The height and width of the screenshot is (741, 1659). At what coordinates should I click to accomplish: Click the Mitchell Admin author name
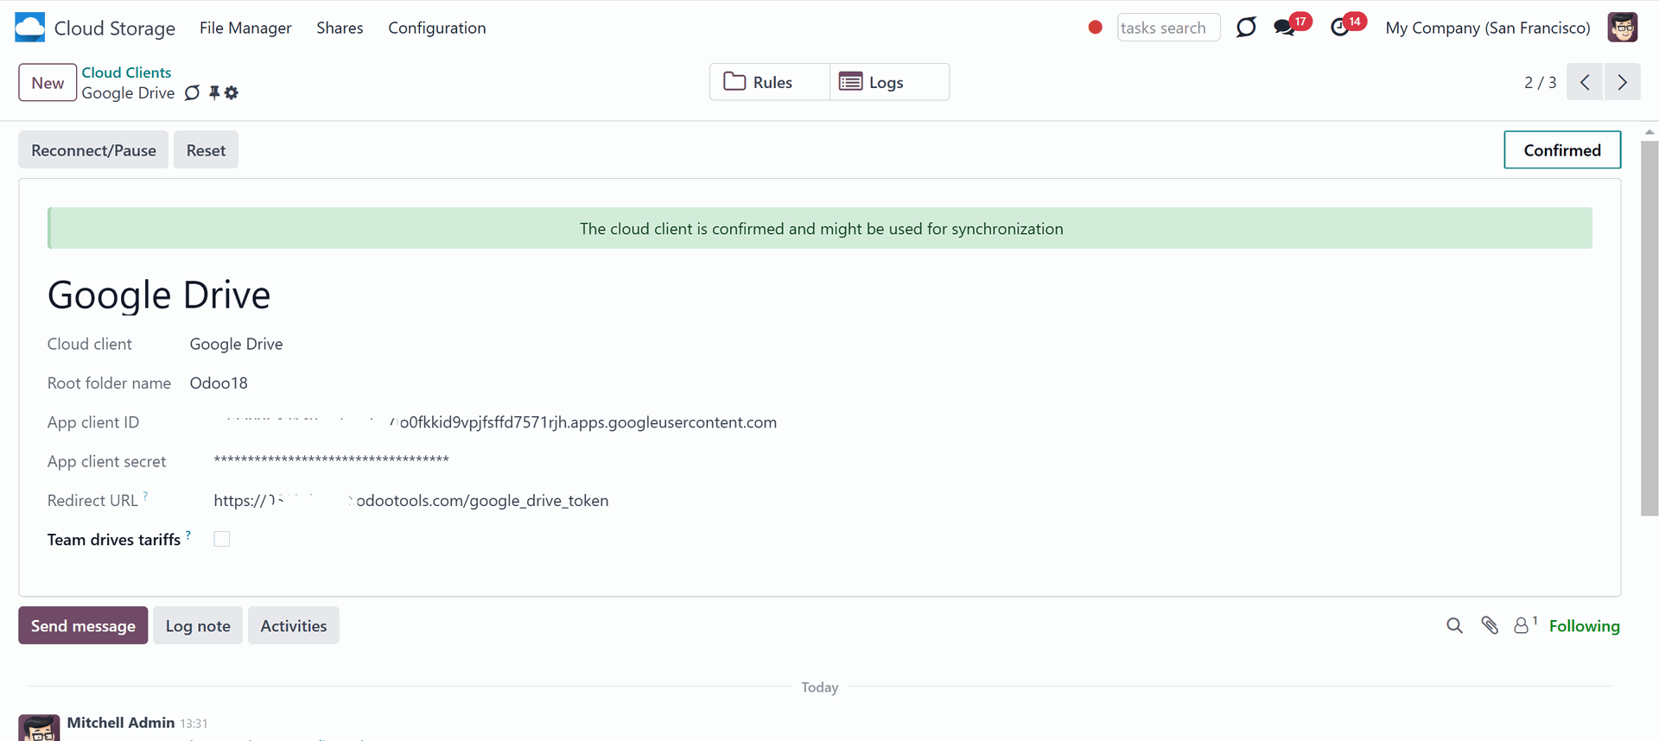click(121, 723)
